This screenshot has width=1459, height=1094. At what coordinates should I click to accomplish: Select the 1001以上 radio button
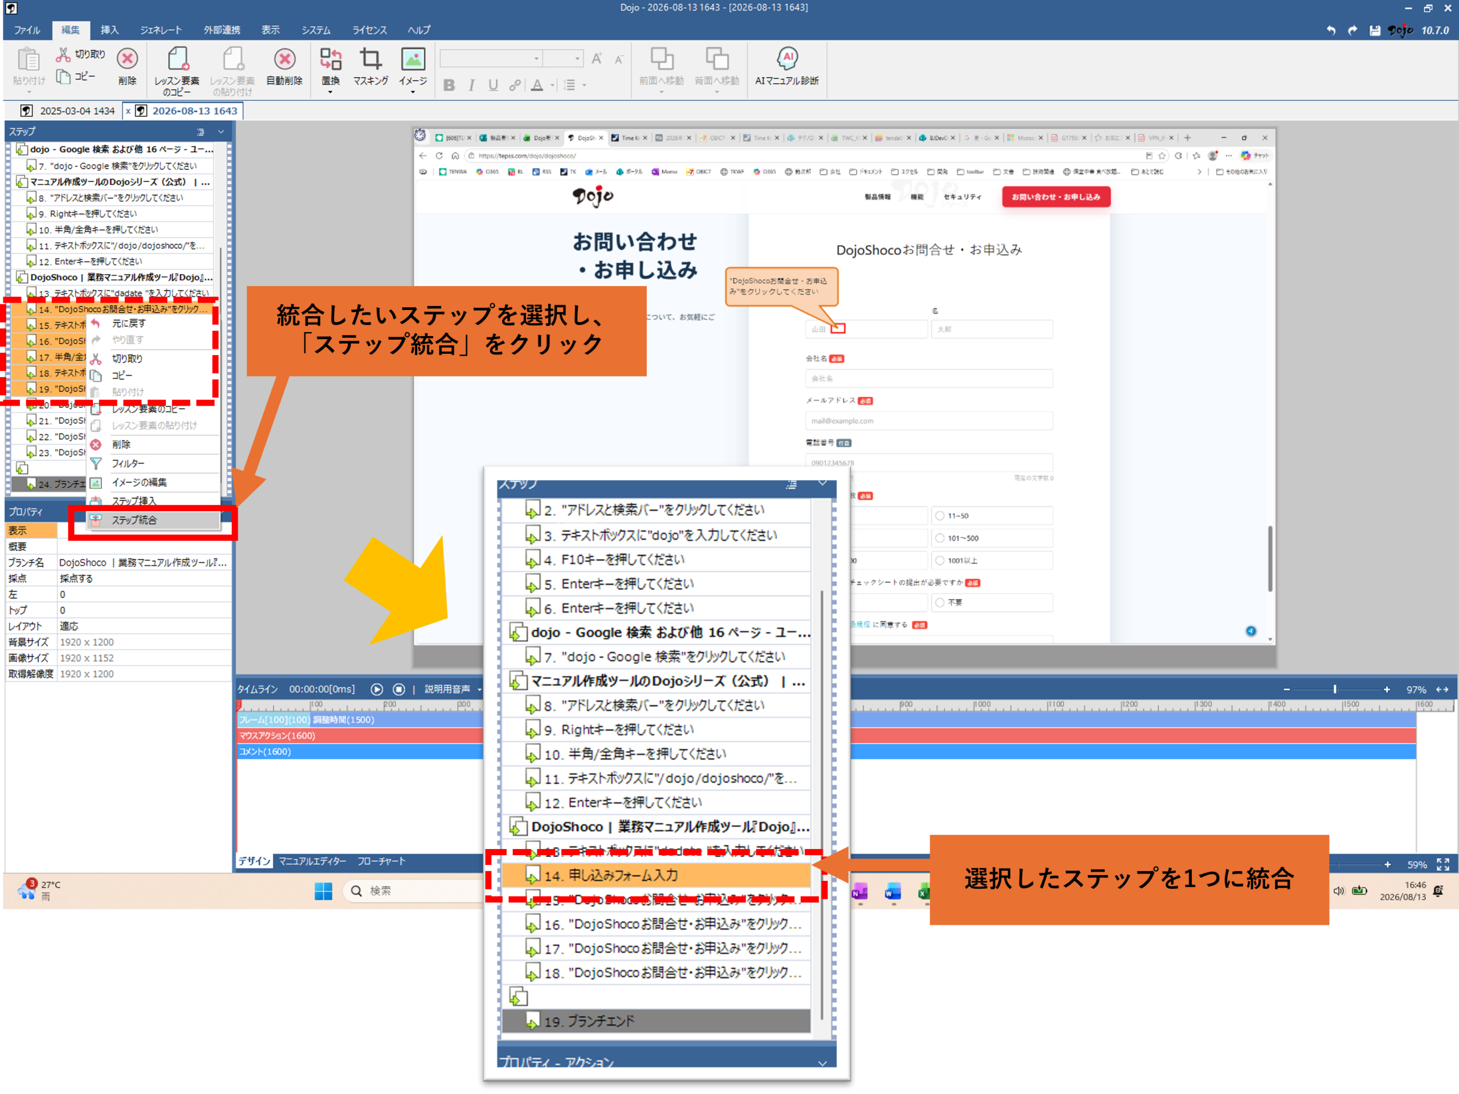pos(940,561)
